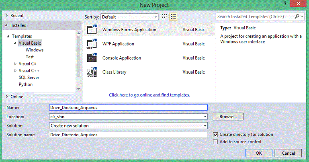
Task: Click the 'Windows Forms Application' template name
Action: [129, 30]
